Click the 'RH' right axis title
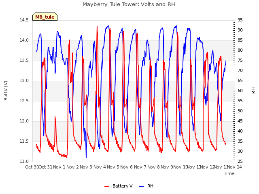Image resolution: width=259 pixels, height=194 pixels. (x=253, y=91)
